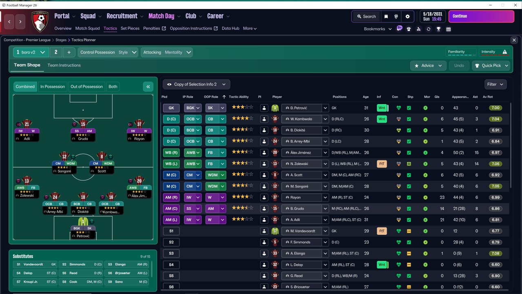The width and height of the screenshot is (522, 294).
Task: Click Gruda's number 15 shirt on pitch
Action: pyautogui.click(x=83, y=124)
